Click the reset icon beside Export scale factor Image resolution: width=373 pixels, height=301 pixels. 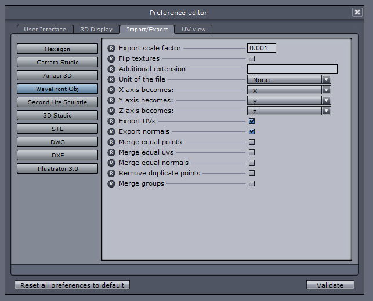(112, 48)
